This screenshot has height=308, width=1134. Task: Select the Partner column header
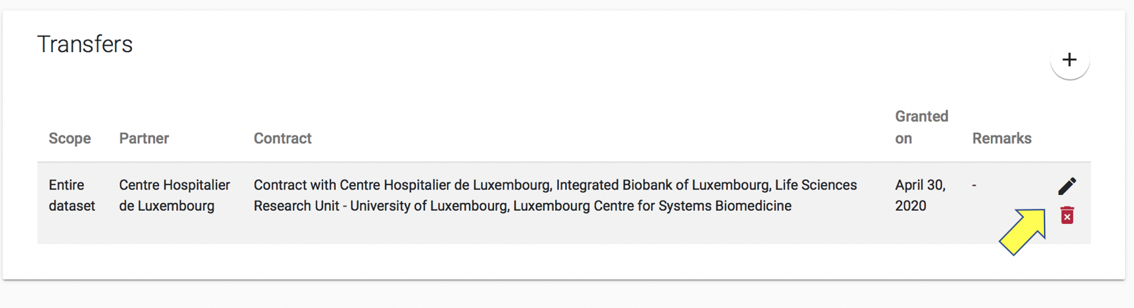click(144, 139)
